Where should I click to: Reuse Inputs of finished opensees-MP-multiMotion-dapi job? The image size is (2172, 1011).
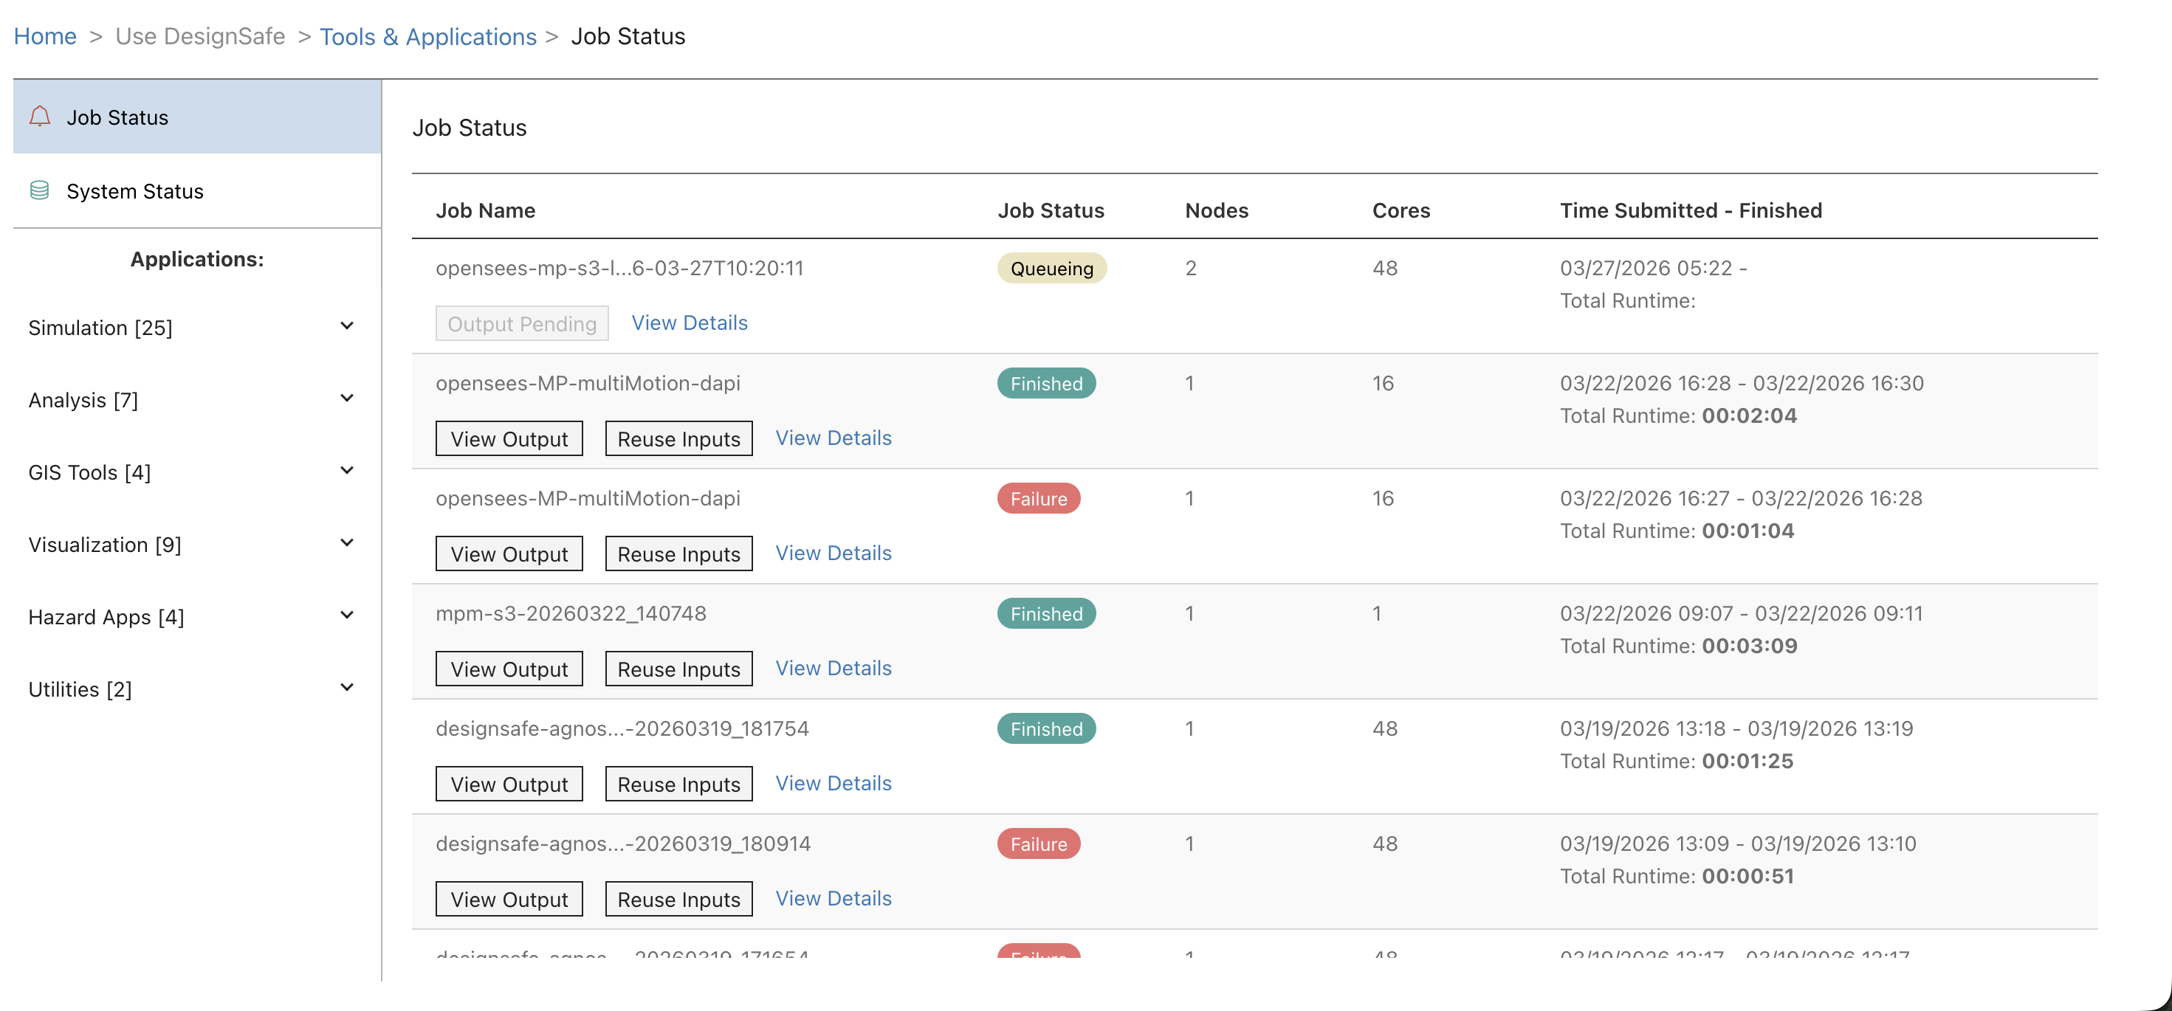tap(678, 439)
